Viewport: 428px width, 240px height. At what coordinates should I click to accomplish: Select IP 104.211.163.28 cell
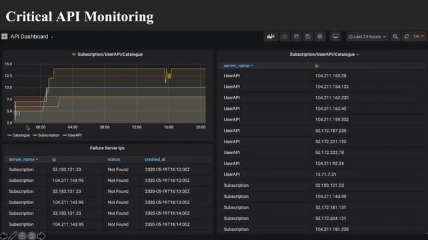pos(330,75)
